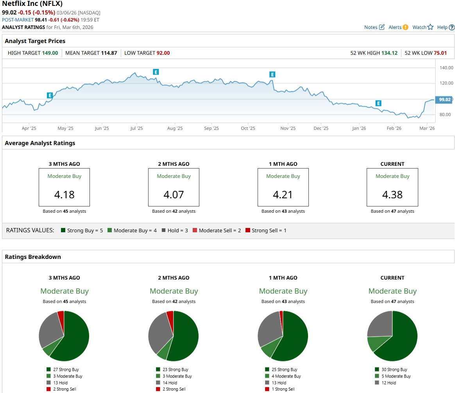Click the orange Alerts exclamation icon
Screen dimensions: 455x393
click(405, 27)
